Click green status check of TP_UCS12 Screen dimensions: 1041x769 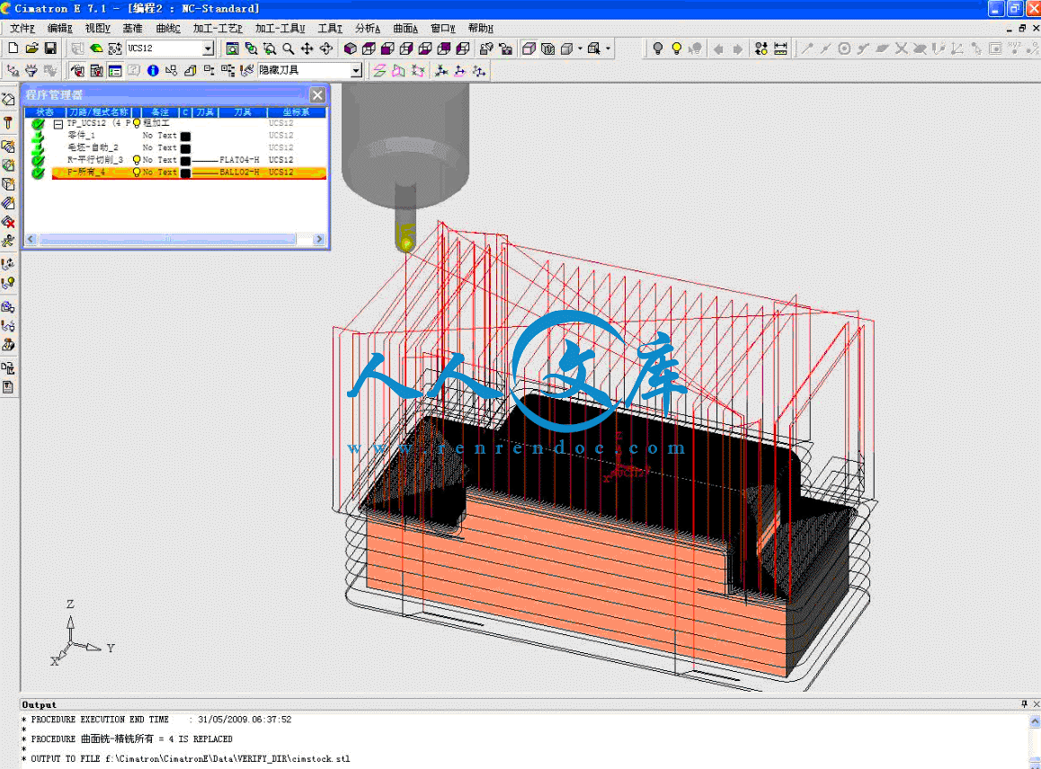(38, 123)
